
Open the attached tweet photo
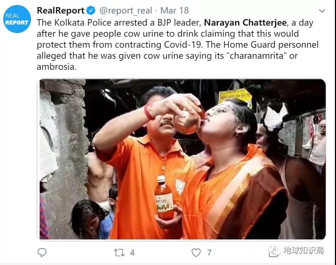pyautogui.click(x=182, y=159)
